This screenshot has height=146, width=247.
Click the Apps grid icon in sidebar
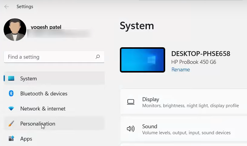click(11, 139)
